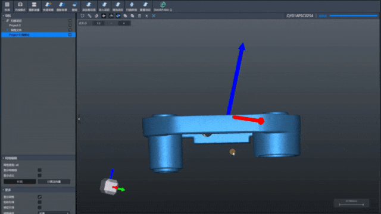Click the scale bar indicator in viewport corner
This screenshot has height=214, width=381.
point(351,203)
